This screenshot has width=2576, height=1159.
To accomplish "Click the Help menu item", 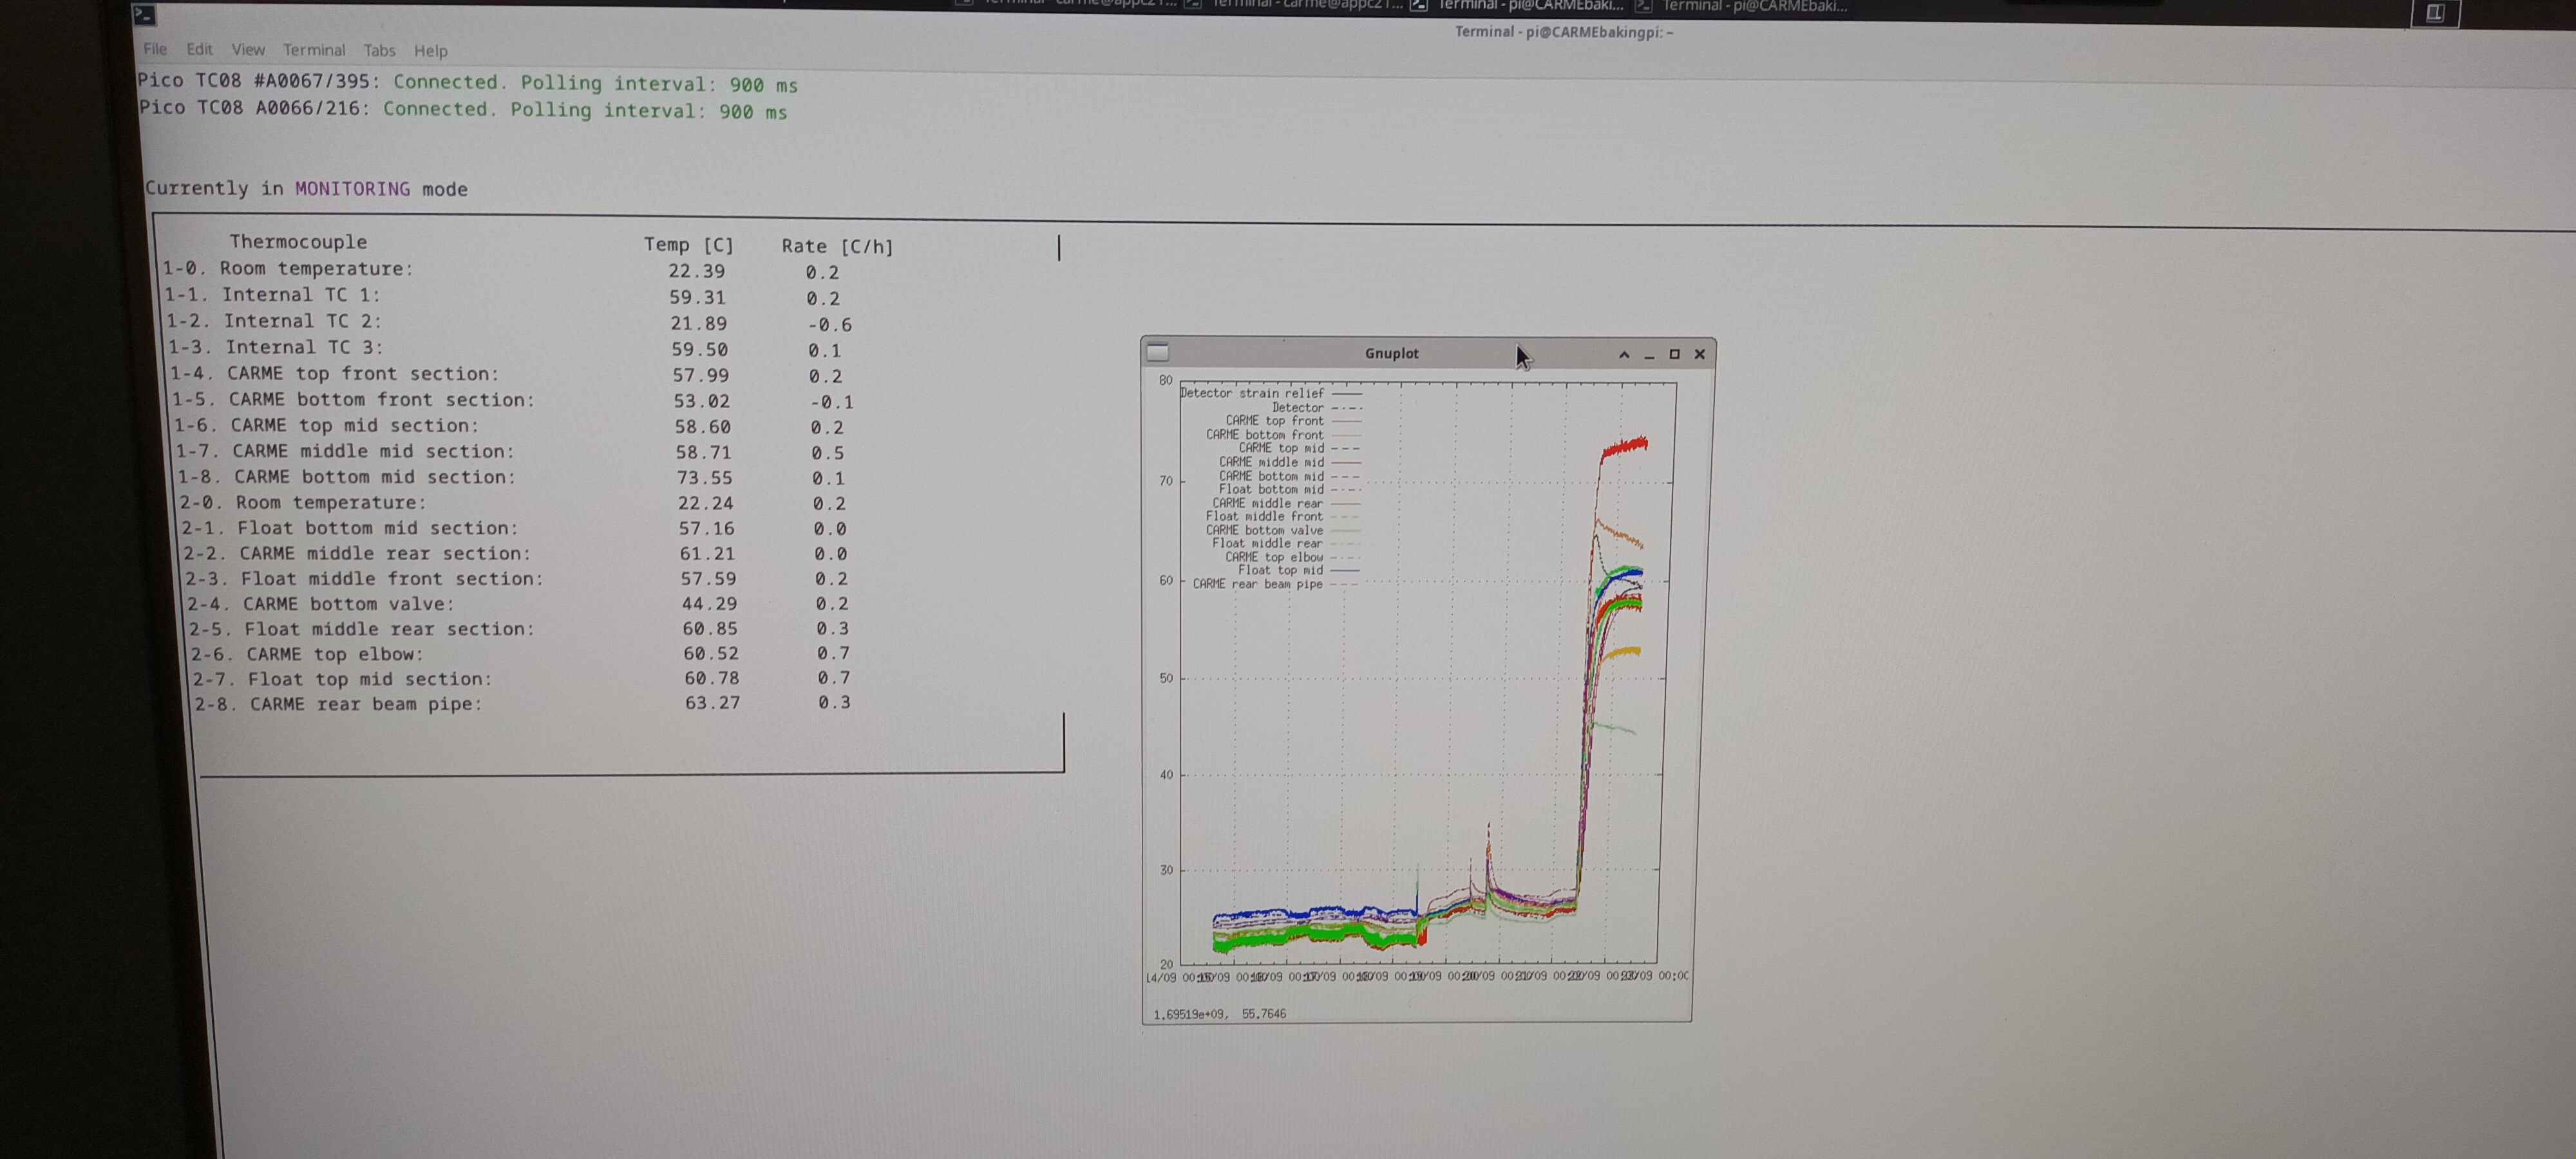I will point(431,51).
